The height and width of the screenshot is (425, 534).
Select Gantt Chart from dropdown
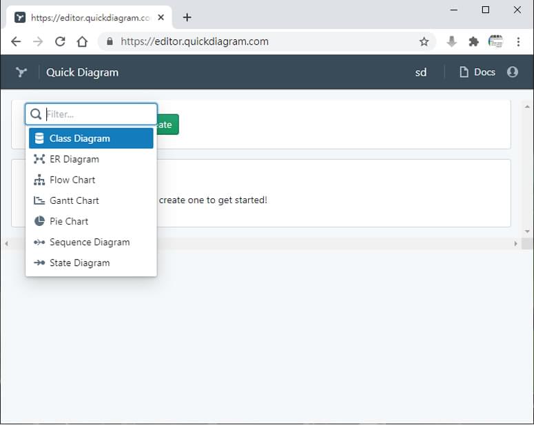point(91,200)
